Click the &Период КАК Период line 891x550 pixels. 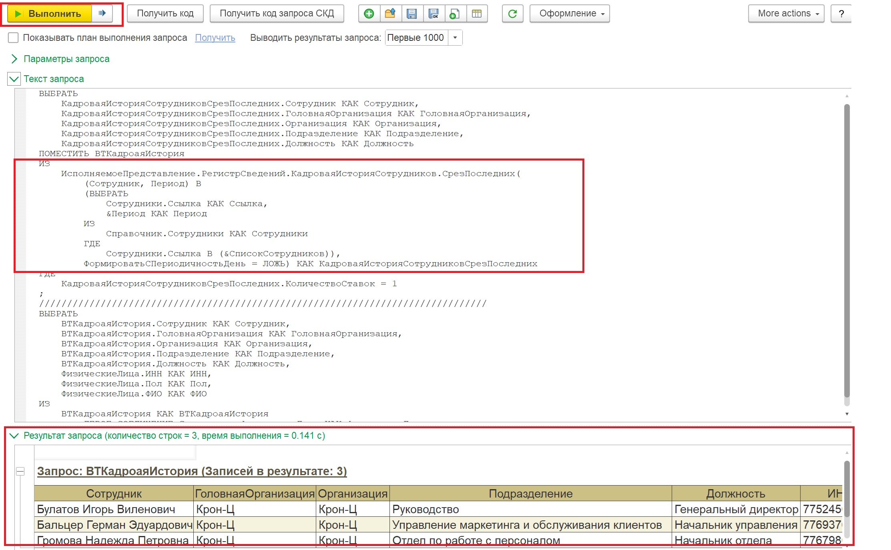point(157,214)
